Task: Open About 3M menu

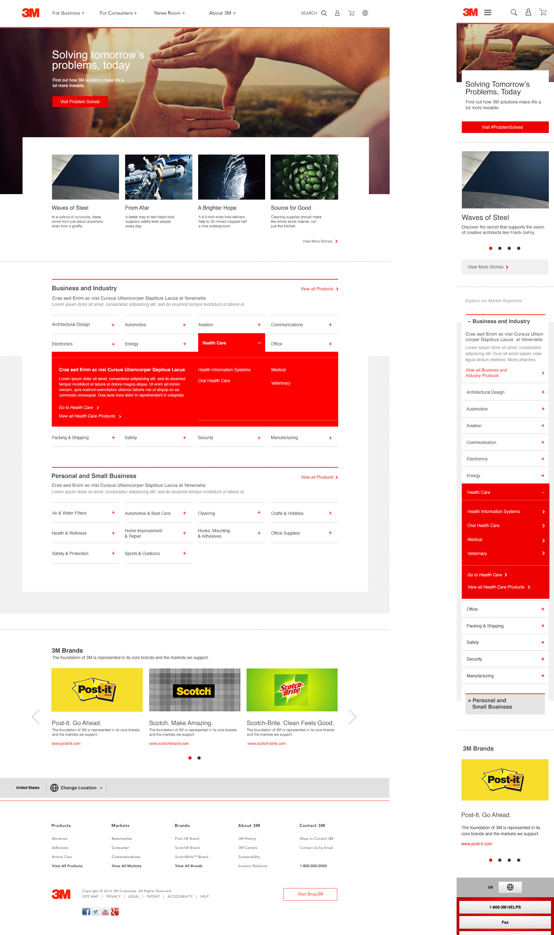Action: click(x=222, y=13)
